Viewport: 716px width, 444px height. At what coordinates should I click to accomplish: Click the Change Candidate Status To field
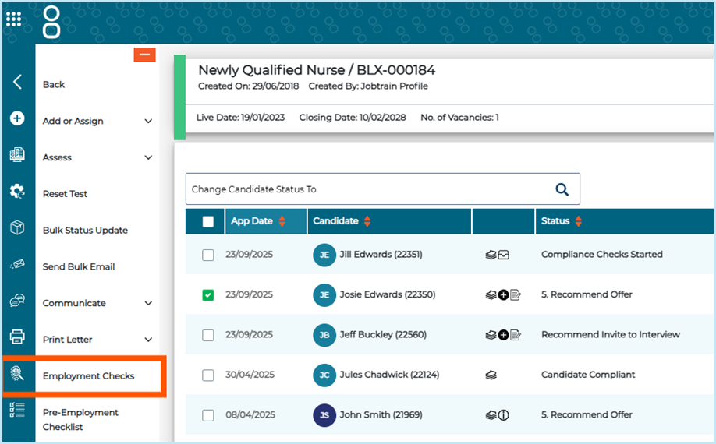383,189
